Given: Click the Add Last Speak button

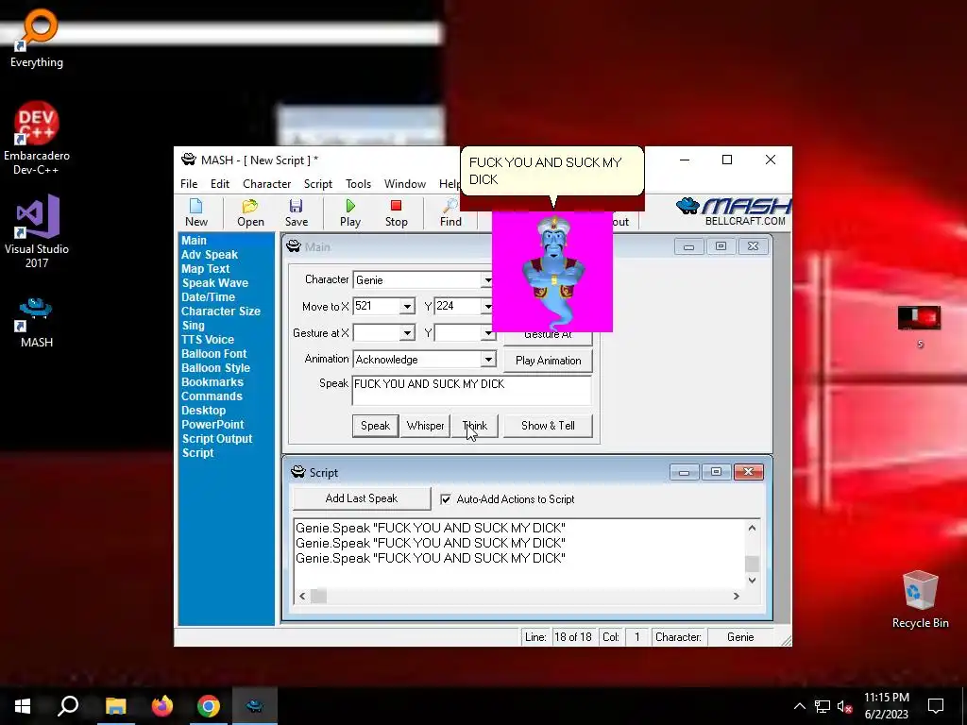Looking at the screenshot, I should (x=362, y=498).
